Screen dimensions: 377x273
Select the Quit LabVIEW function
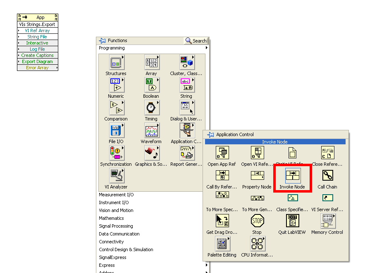292,221
